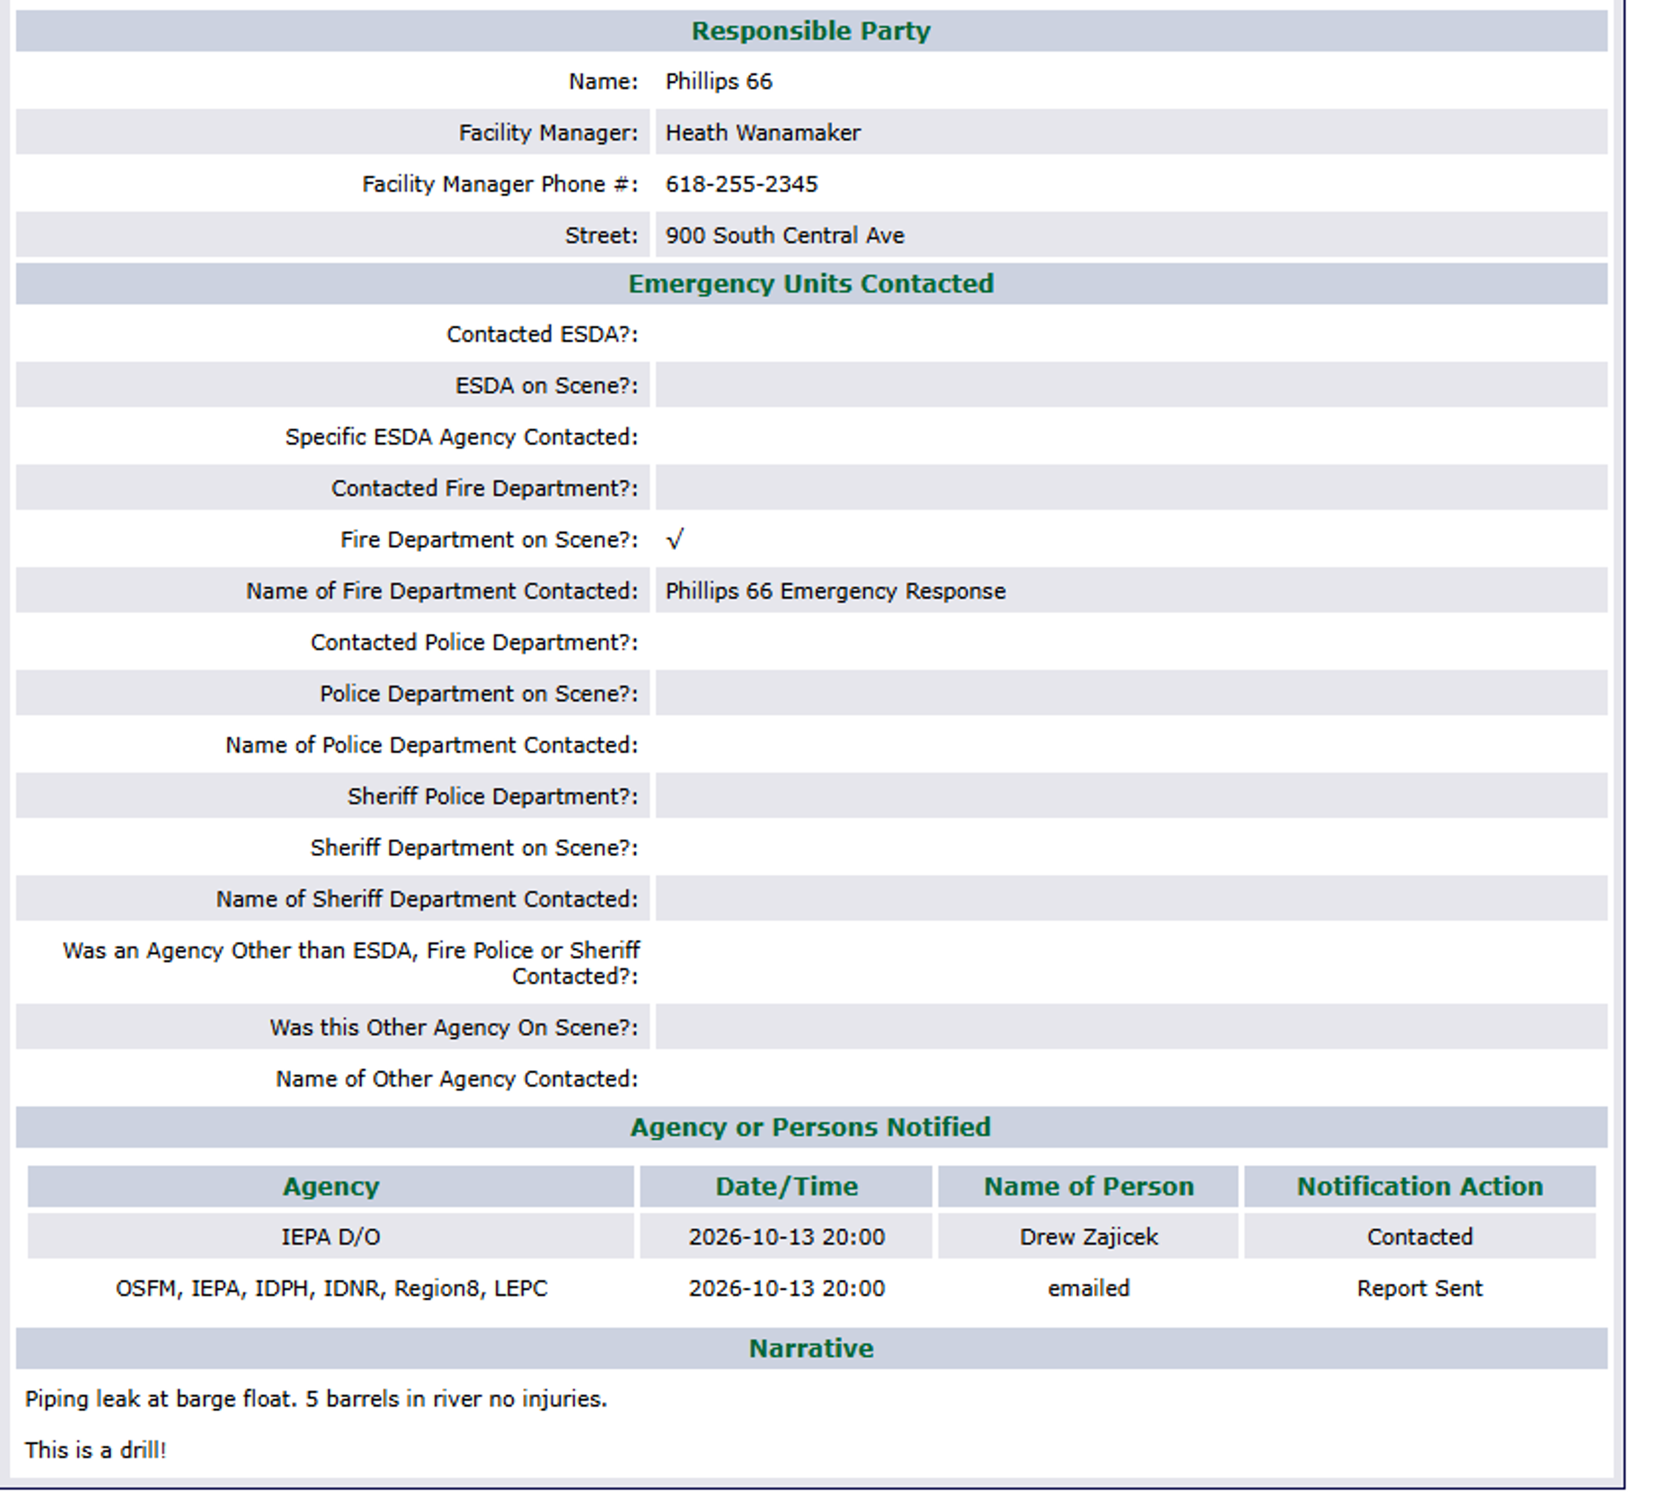Image resolution: width=1657 pixels, height=1511 pixels.
Task: Click the Agency column header
Action: coord(331,1186)
